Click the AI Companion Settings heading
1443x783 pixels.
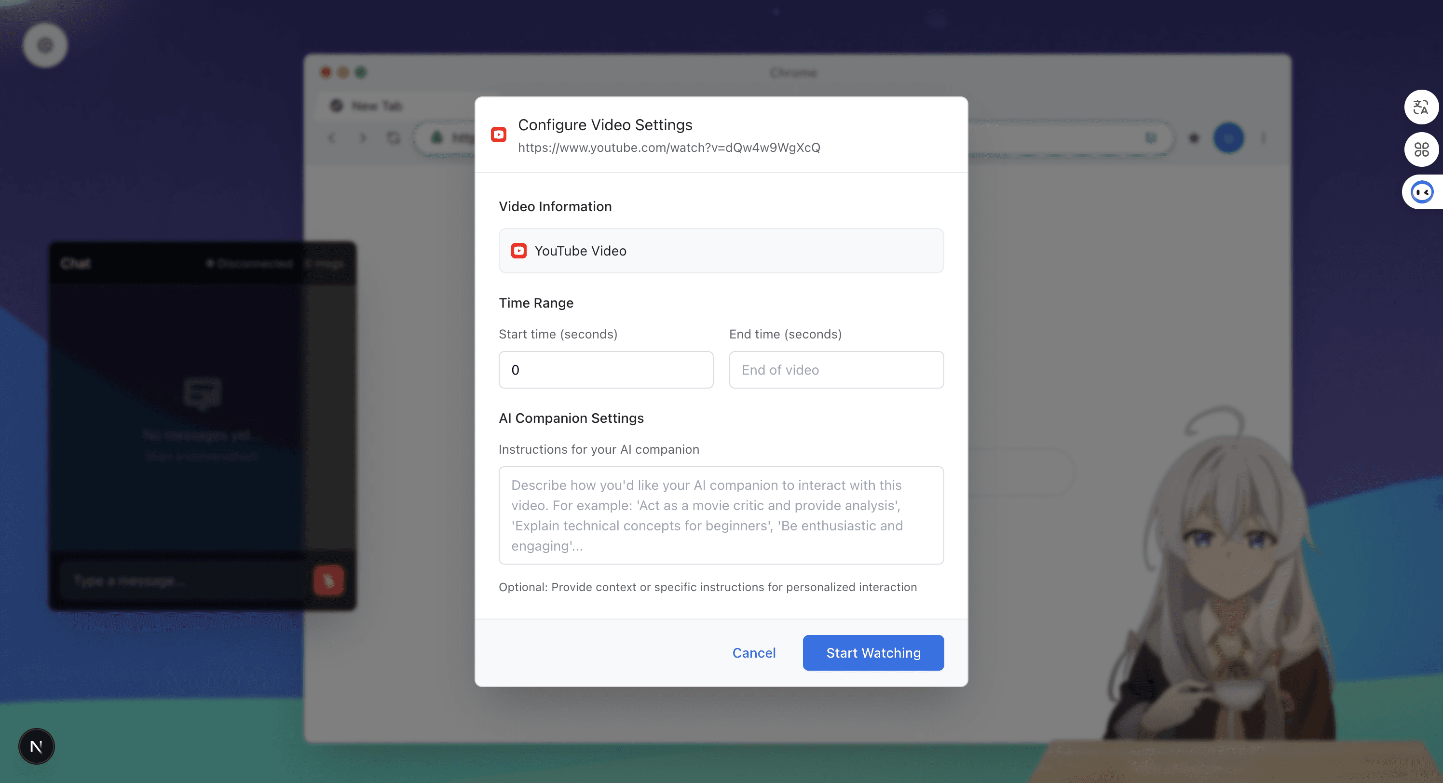(571, 418)
